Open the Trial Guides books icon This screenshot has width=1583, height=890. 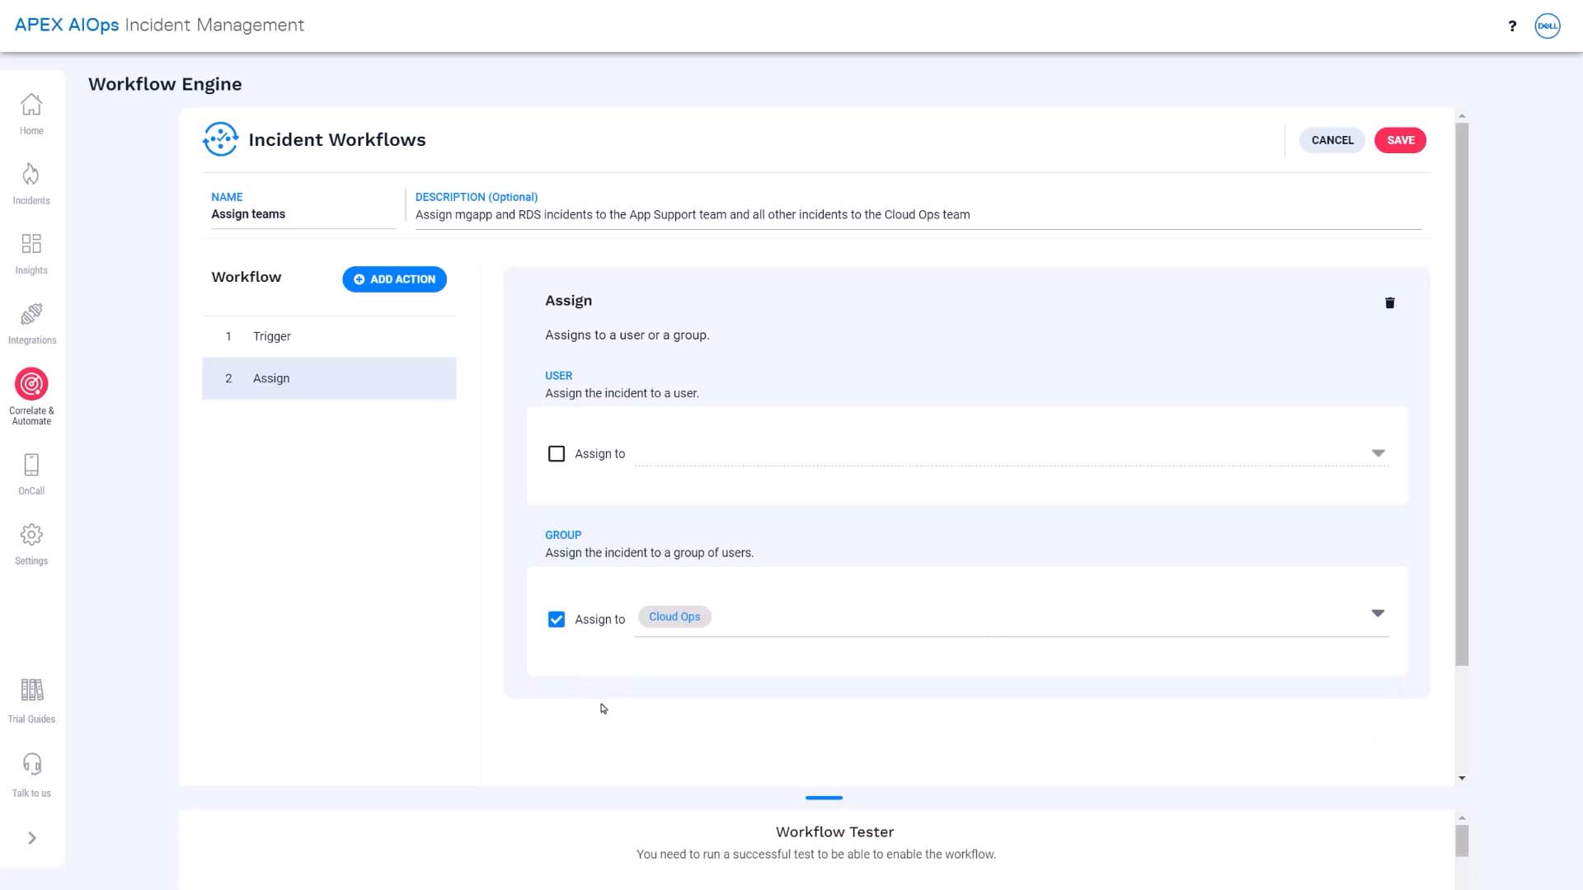(x=31, y=690)
